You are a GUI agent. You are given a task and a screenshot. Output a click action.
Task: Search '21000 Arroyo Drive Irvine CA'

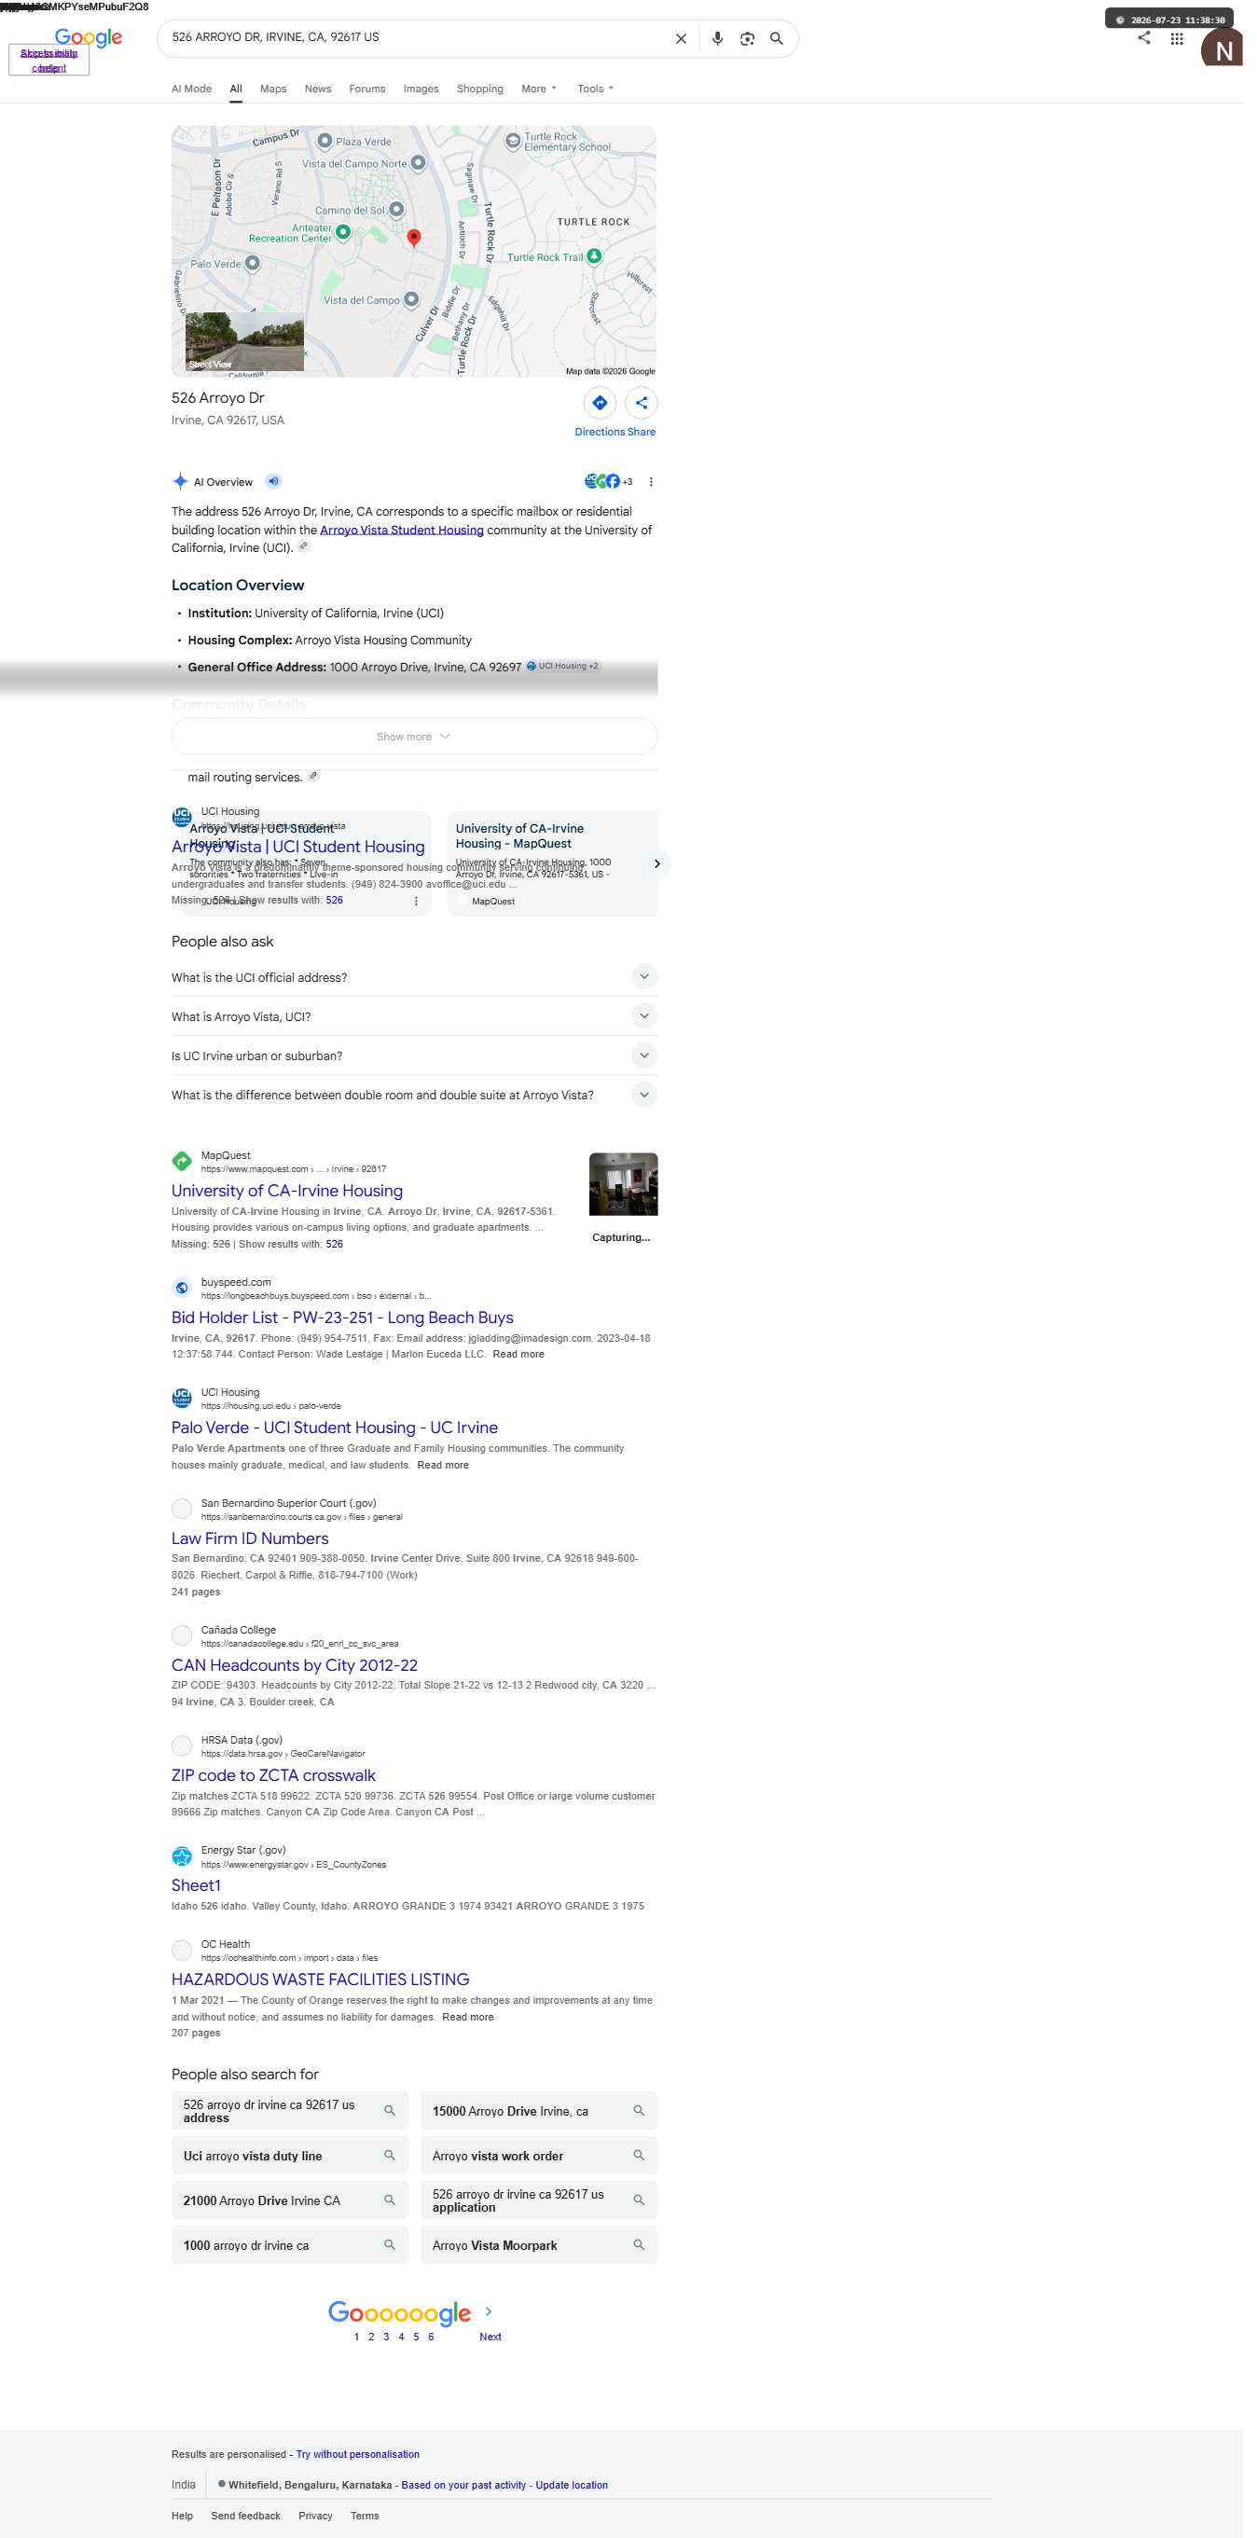(x=290, y=2200)
